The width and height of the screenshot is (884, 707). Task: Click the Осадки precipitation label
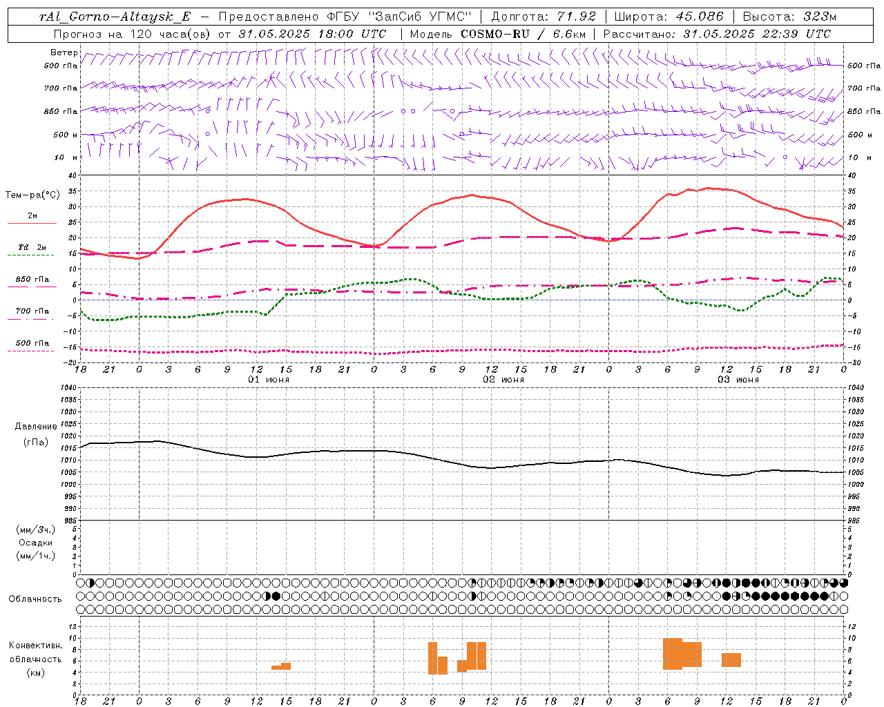pyautogui.click(x=36, y=543)
